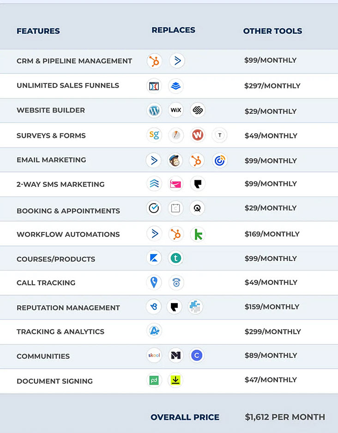338x433 pixels.
Task: Click the ClickFunnels icon in Sales Funnels row
Action: [154, 86]
